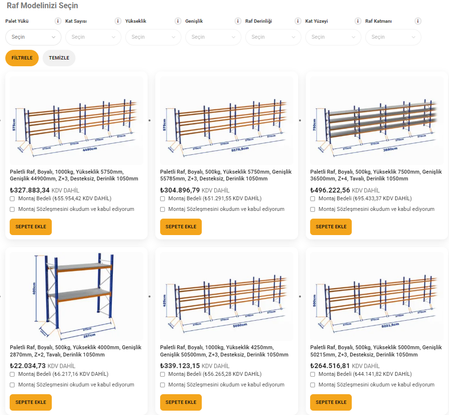Click the Genişlik info icon
The height and width of the screenshot is (415, 449).
[x=238, y=21]
